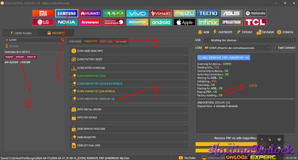This screenshot has height=160, width=298.
Task: Open the Tecno brand icon
Action: [x=208, y=13]
